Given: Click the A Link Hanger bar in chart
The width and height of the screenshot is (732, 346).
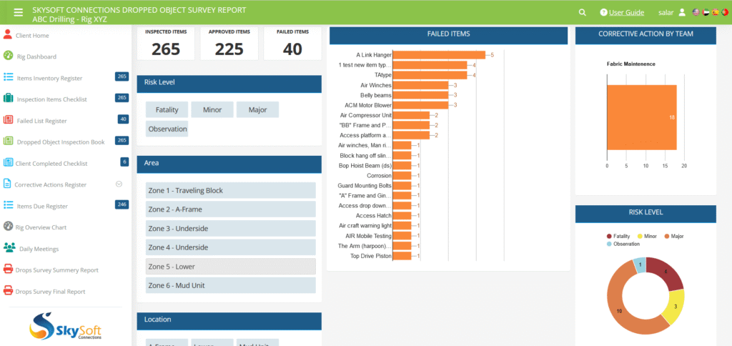Looking at the screenshot, I should (x=439, y=54).
